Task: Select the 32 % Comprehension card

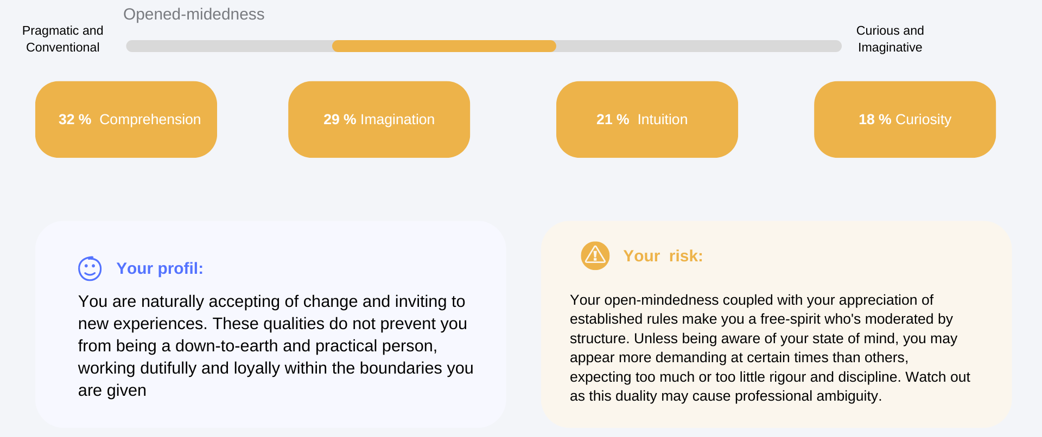Action: click(126, 119)
